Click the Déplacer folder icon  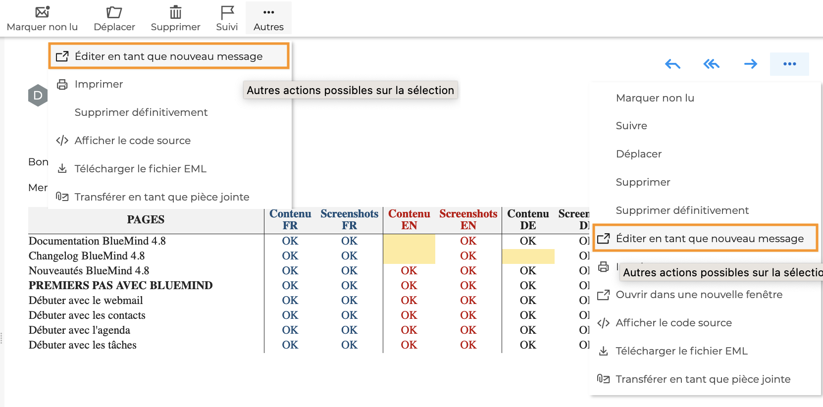point(114,12)
